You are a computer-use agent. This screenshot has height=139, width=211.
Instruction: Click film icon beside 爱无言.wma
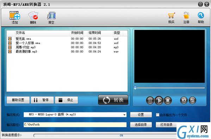10,39
